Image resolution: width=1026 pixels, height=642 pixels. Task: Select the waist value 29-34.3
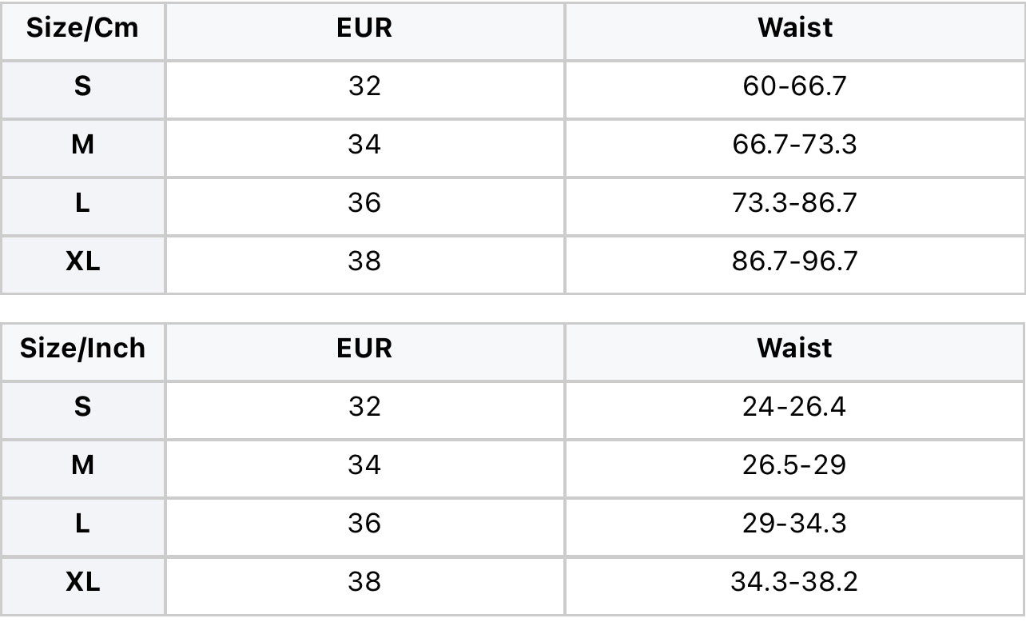[x=795, y=524]
